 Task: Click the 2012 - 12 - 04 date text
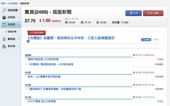(71, 19)
